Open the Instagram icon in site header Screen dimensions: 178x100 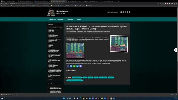point(125,12)
